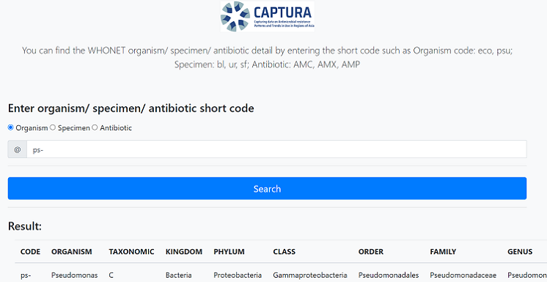
Task: Click the Gammaproteobacteria class cell
Action: click(310, 275)
